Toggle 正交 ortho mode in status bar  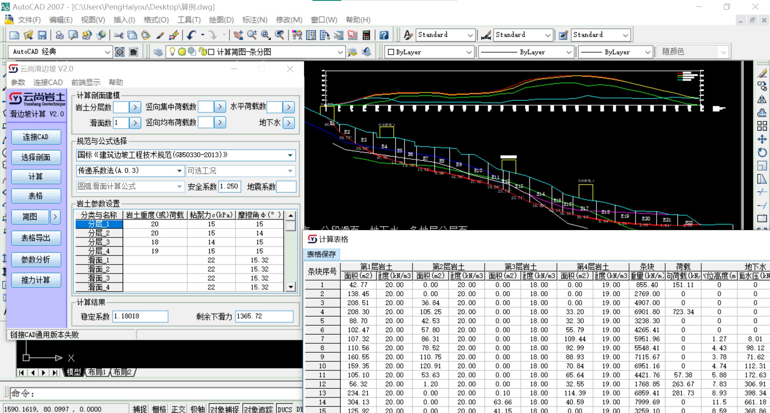coord(178,409)
